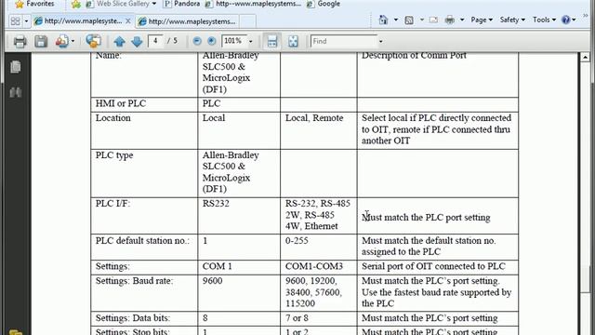This screenshot has height=335, width=595.
Task: Open the Pages thumbnails panel icon
Action: point(16,67)
